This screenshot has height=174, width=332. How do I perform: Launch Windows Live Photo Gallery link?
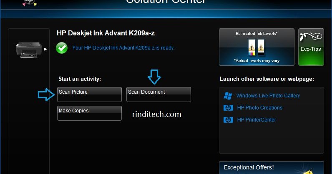click(268, 96)
